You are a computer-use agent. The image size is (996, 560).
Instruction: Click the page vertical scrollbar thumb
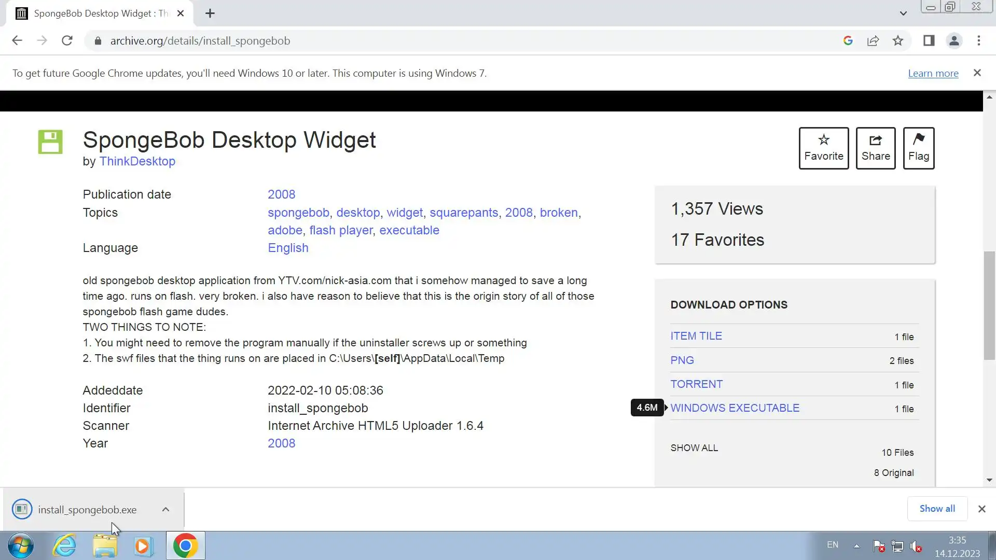pyautogui.click(x=989, y=306)
